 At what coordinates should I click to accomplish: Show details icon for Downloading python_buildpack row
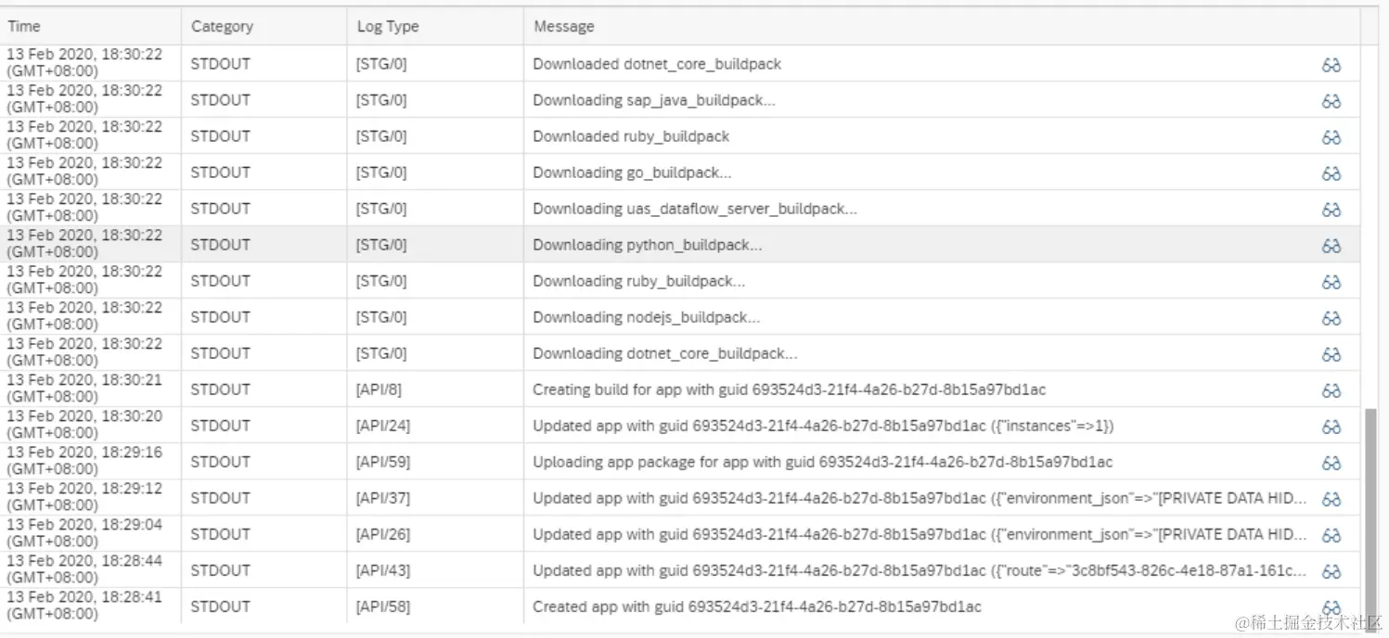(1331, 246)
